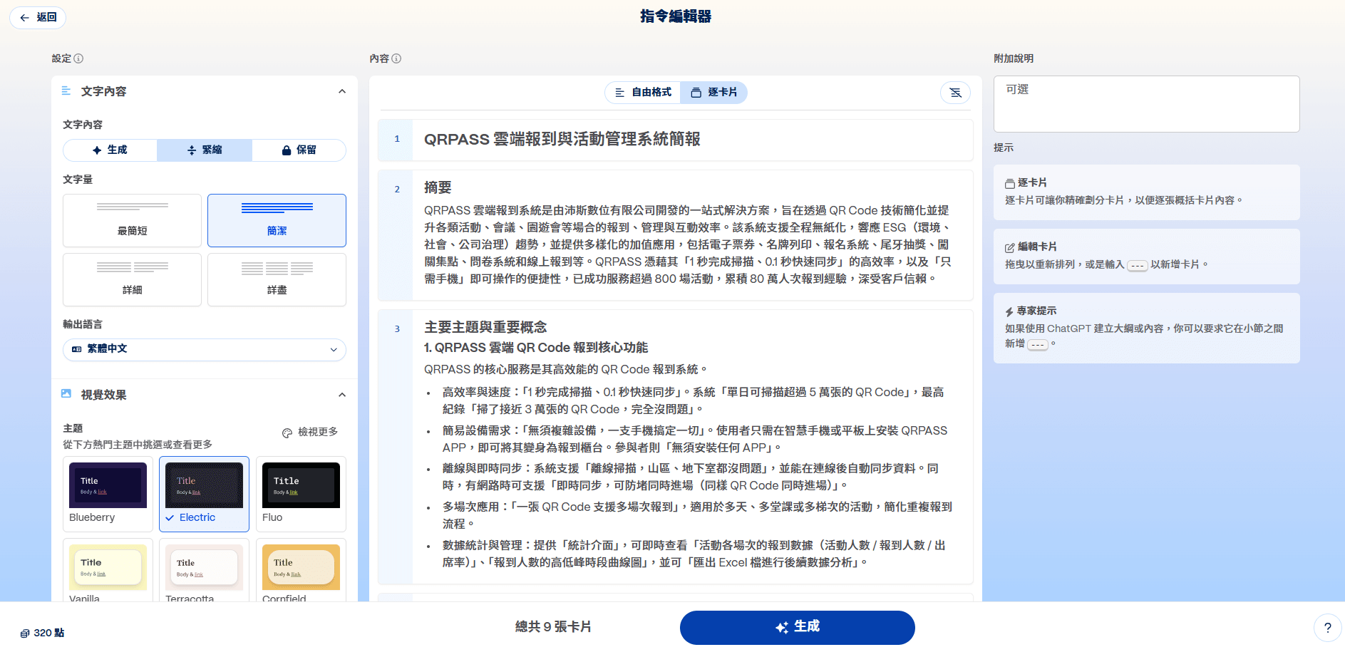Select the 生成 text content mode
The height and width of the screenshot is (652, 1345).
pyautogui.click(x=110, y=150)
